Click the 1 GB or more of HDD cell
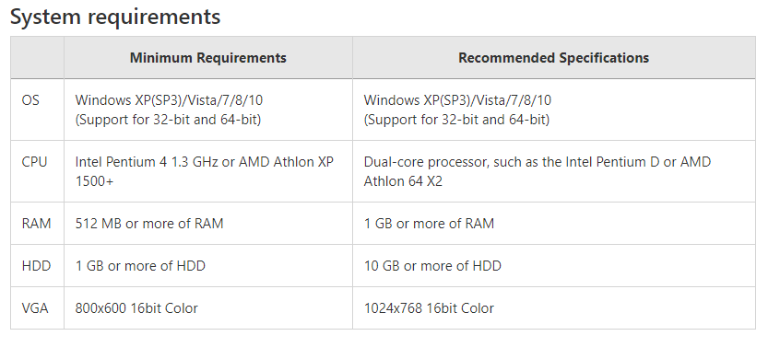The image size is (768, 359). click(207, 266)
